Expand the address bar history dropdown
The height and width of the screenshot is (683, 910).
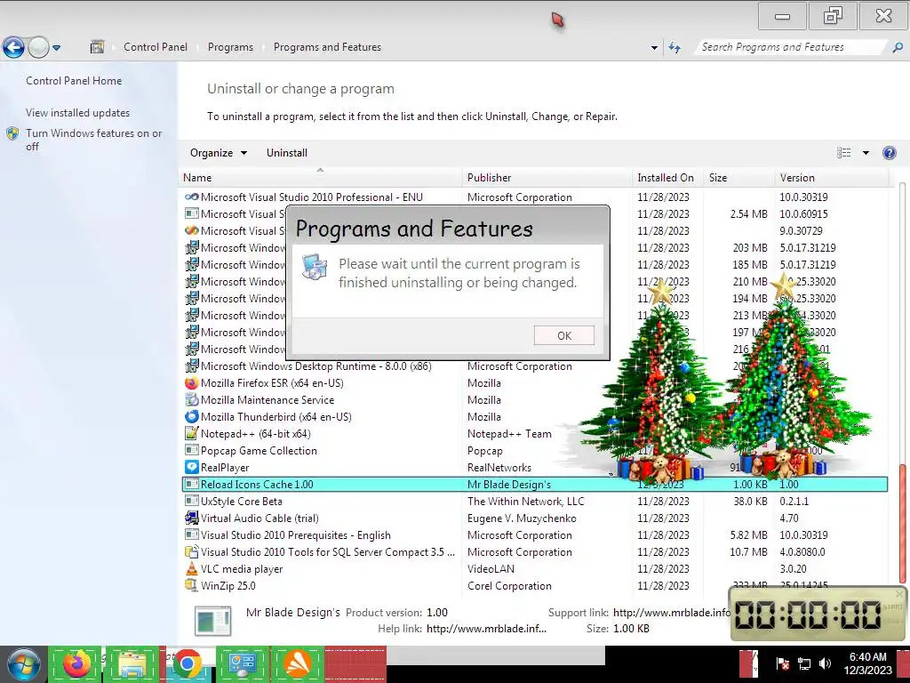click(654, 48)
